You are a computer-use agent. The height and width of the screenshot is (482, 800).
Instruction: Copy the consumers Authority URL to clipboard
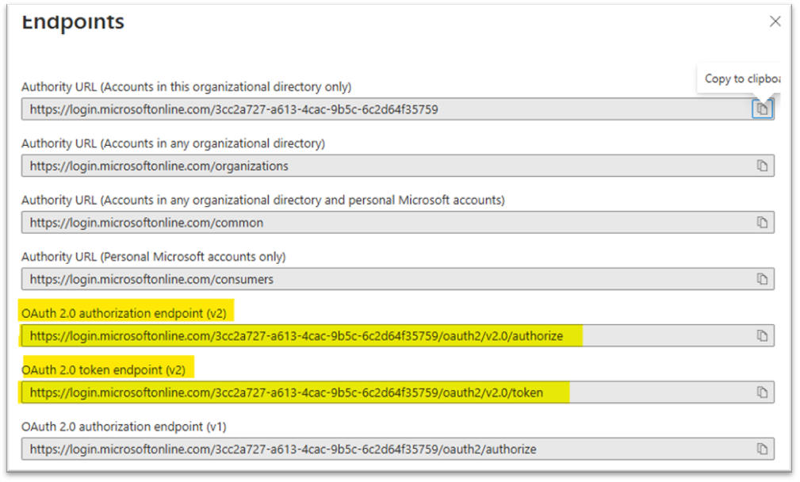point(762,279)
